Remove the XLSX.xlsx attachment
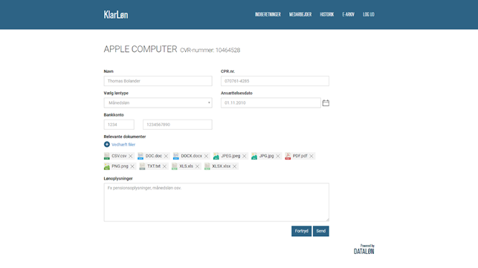 pyautogui.click(x=234, y=166)
